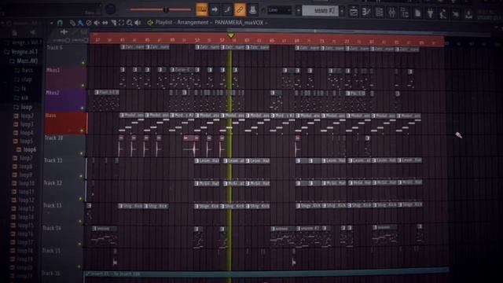Open the project document icon
Viewport: 503px width, 283px height.
pyautogui.click(x=417, y=13)
